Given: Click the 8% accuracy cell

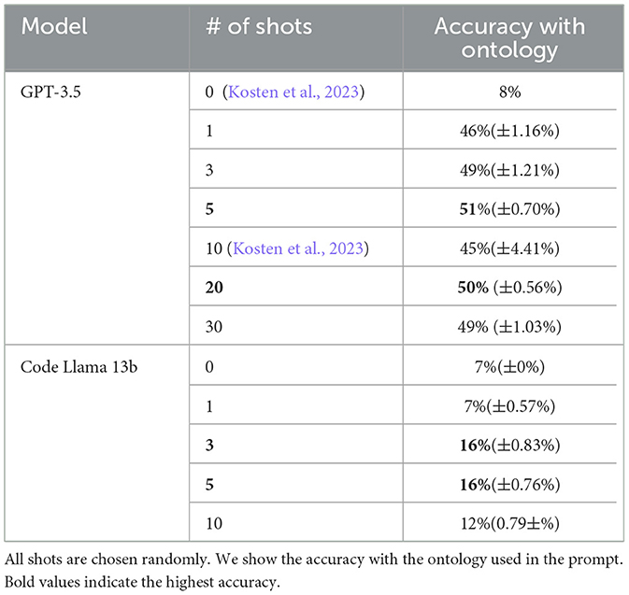Looking at the screenshot, I should pos(509,95).
